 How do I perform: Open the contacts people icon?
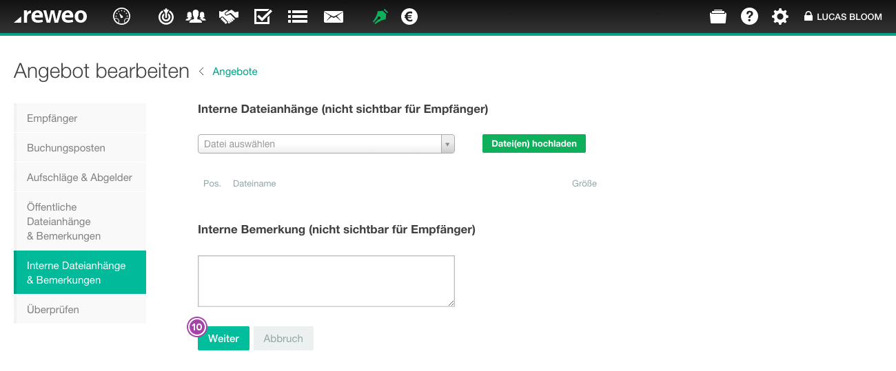pyautogui.click(x=196, y=17)
